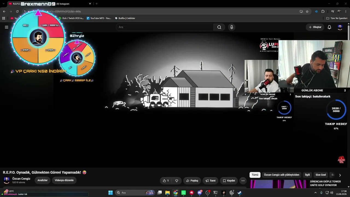Expand hidden system tray icons chevron
This screenshot has height=197, width=350.
(x=316, y=193)
